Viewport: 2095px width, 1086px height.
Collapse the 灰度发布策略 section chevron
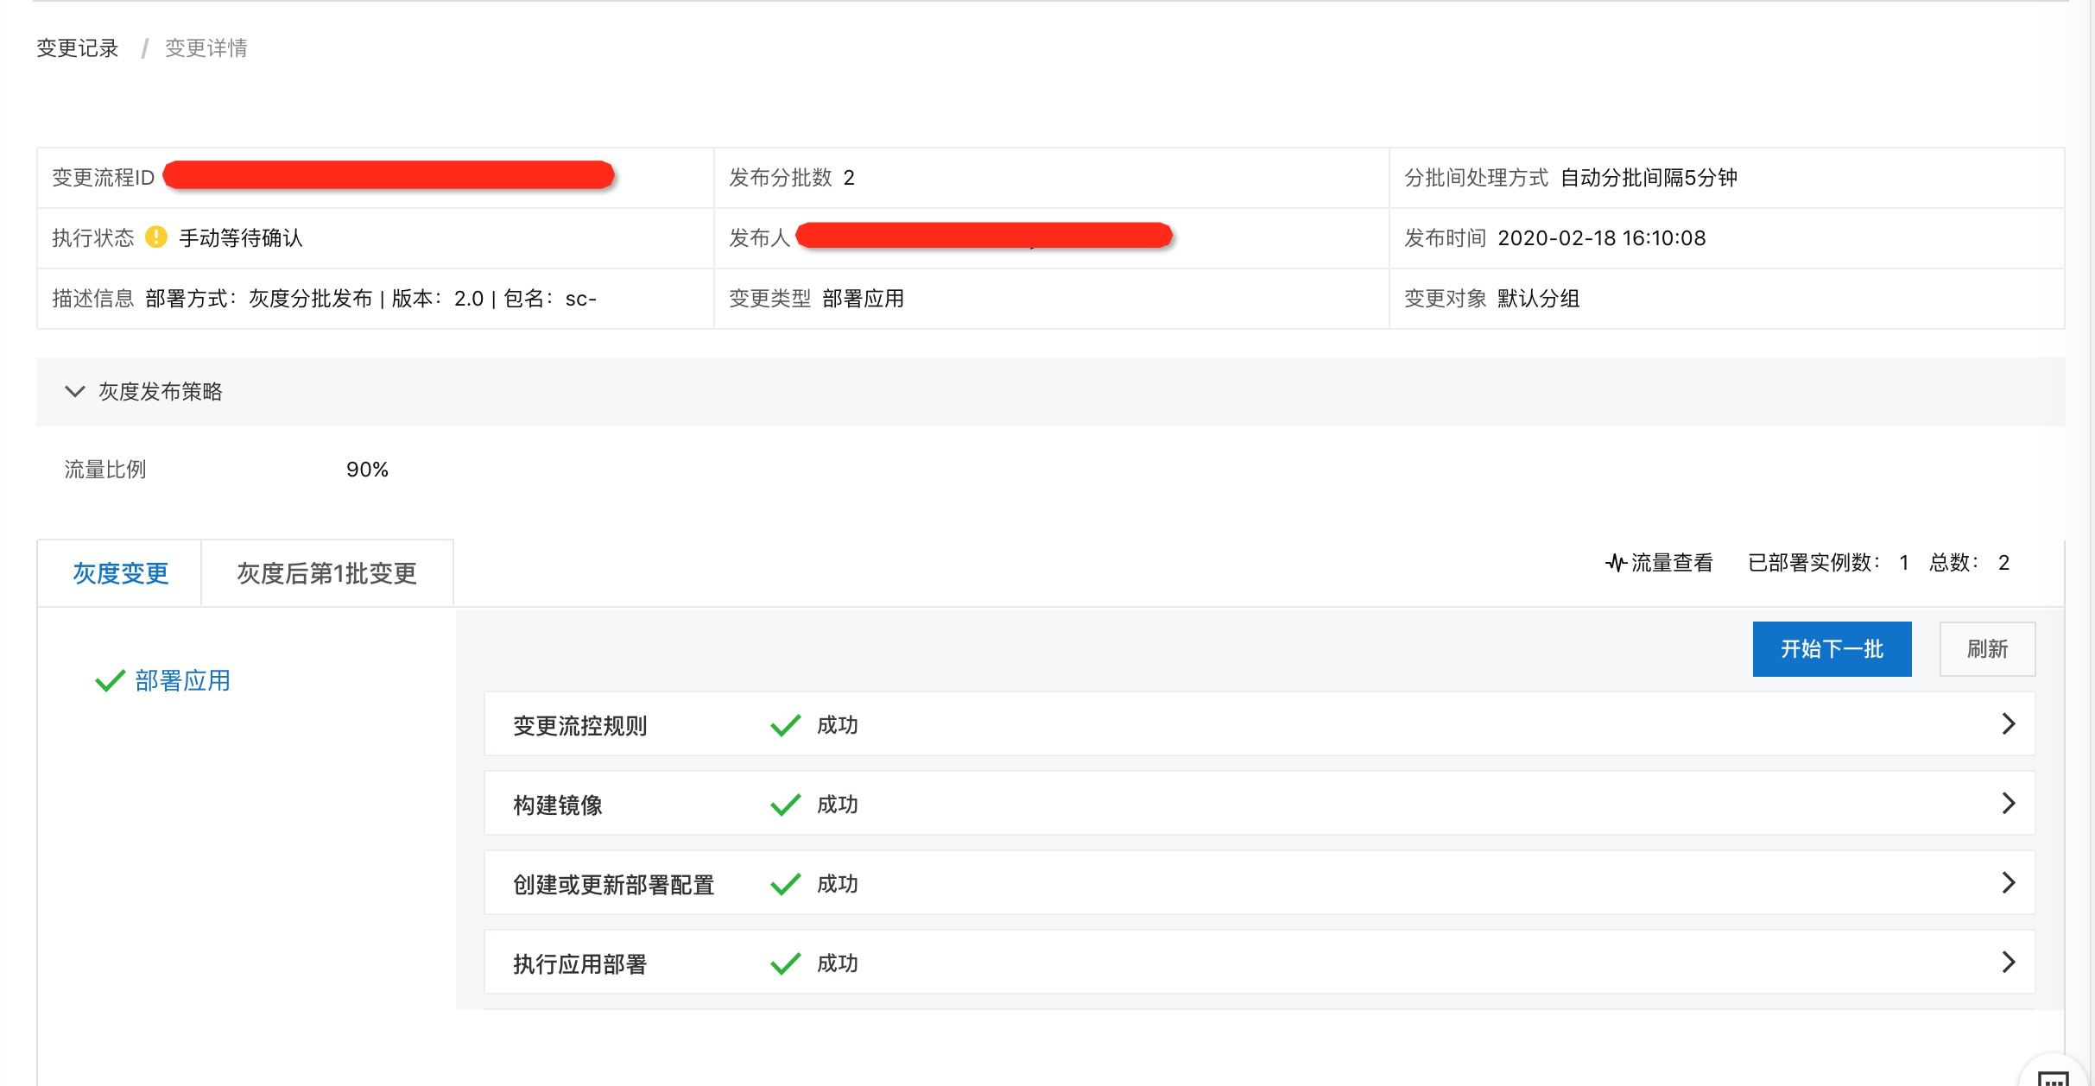[x=75, y=391]
